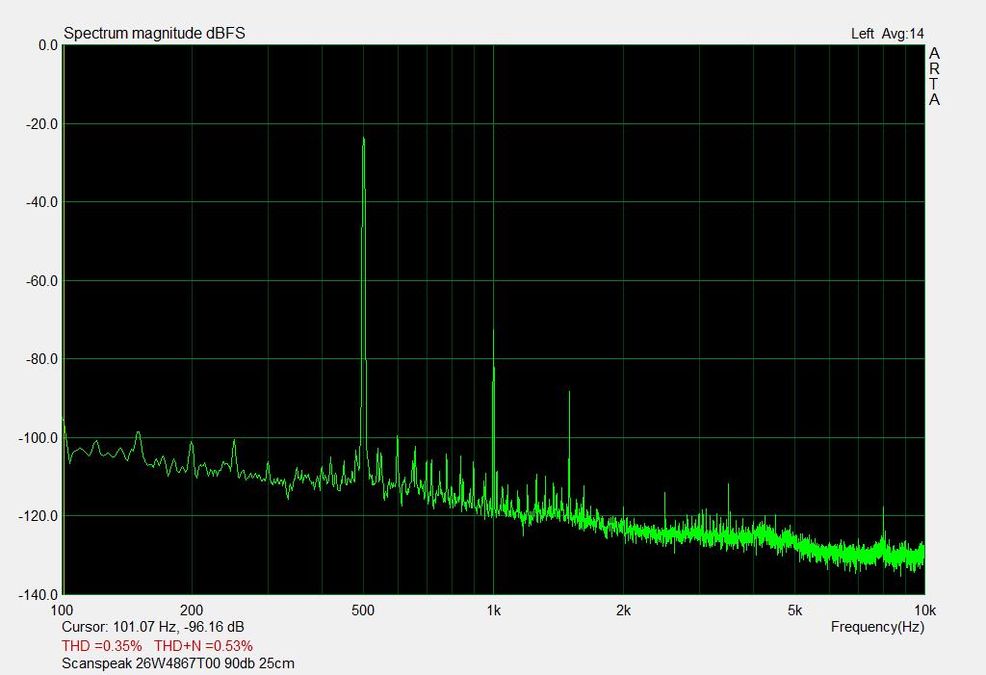Click the vertical ARTA logo text

click(934, 77)
